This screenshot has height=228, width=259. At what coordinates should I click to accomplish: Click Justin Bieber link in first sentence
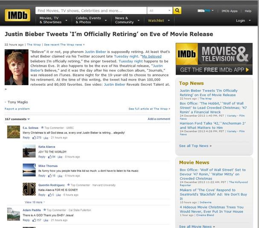[x=95, y=52]
